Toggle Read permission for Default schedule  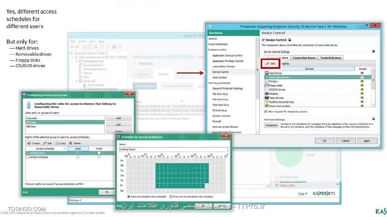point(78,157)
